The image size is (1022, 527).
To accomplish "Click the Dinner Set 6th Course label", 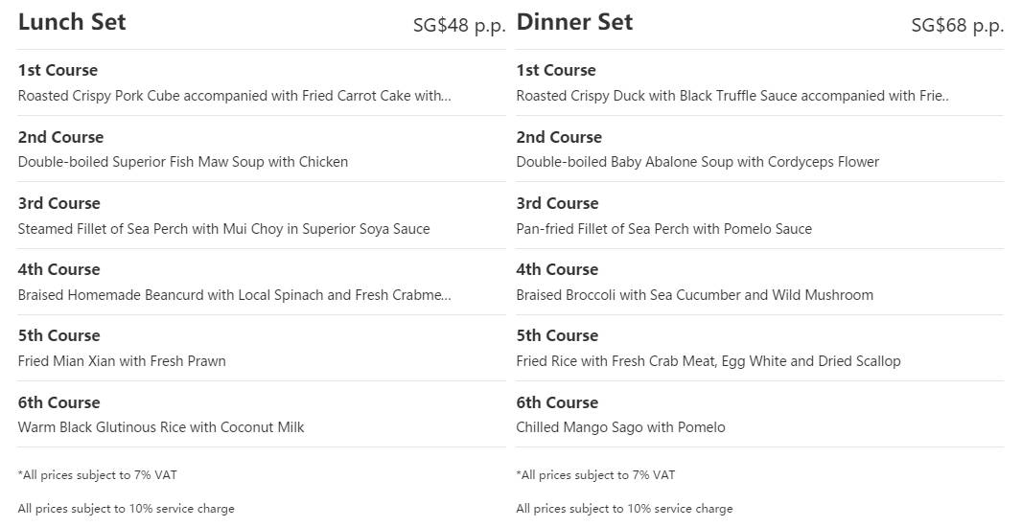I will (x=557, y=402).
